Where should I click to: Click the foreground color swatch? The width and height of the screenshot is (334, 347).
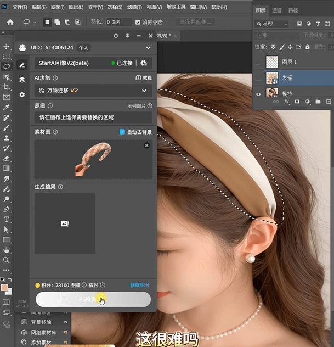point(4,288)
